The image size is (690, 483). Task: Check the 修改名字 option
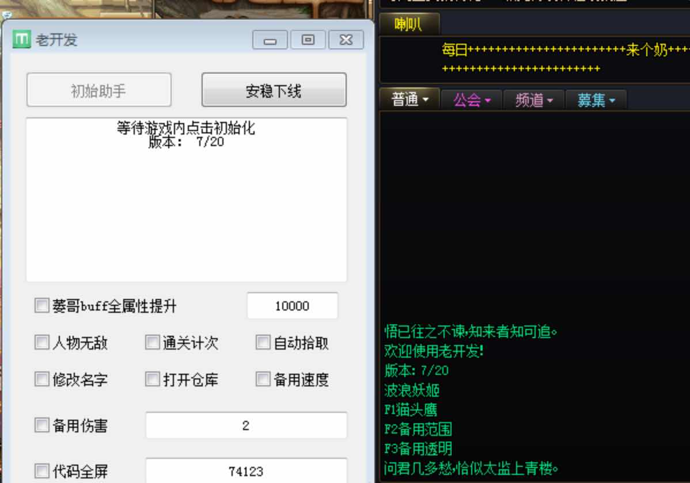pyautogui.click(x=42, y=379)
